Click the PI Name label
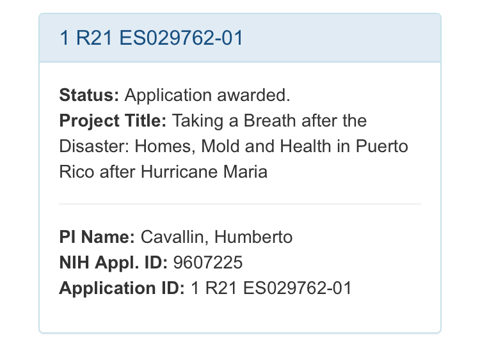The image size is (480, 349). pos(97,237)
